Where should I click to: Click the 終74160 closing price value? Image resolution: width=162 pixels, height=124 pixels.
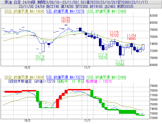[96, 7]
